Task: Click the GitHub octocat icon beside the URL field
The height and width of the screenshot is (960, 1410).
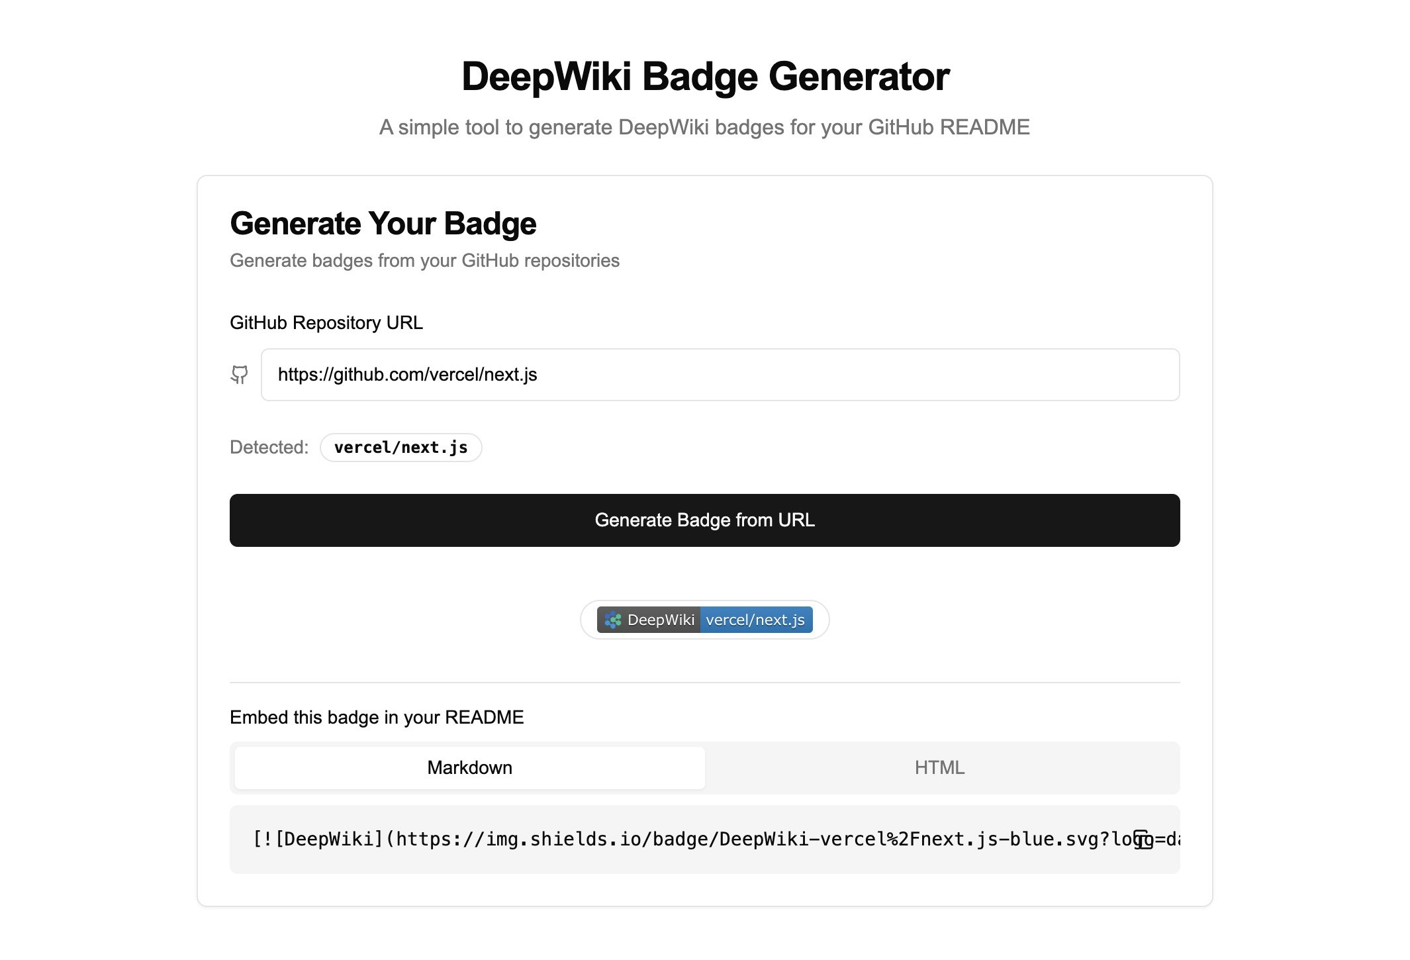Action: (x=239, y=375)
